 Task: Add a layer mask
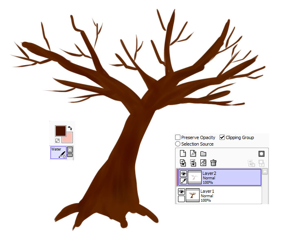click(x=261, y=154)
